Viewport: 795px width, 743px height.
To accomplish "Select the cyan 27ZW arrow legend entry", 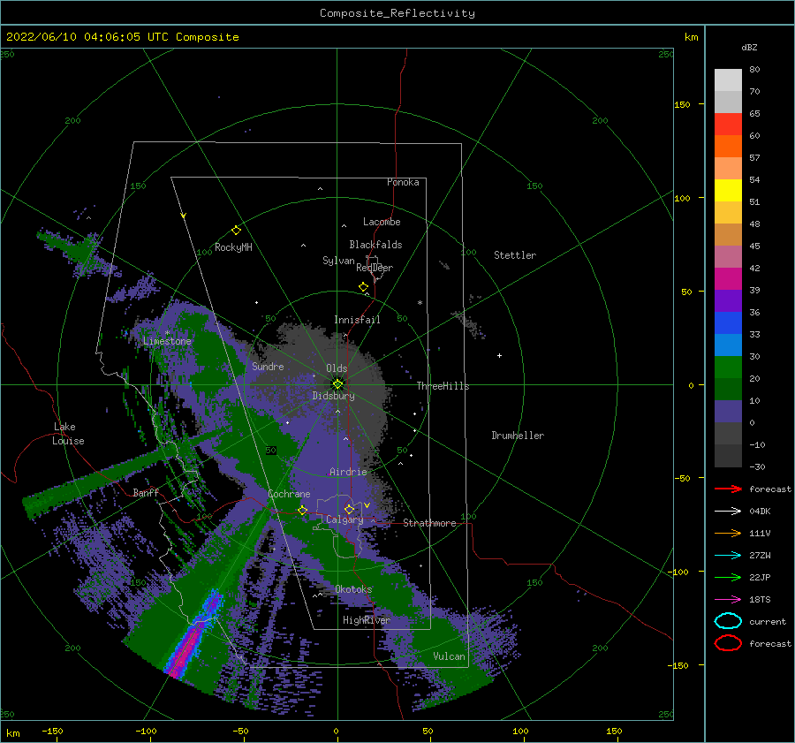I will (728, 556).
